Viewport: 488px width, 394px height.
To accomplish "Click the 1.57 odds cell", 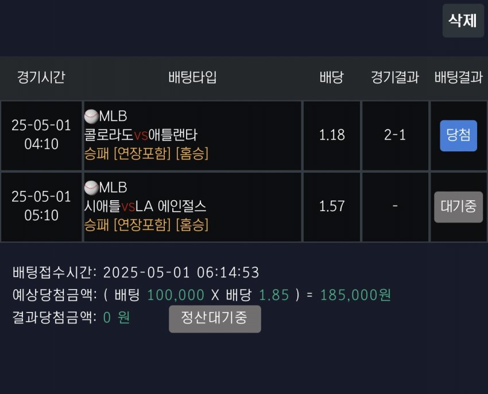I will click(x=332, y=207).
